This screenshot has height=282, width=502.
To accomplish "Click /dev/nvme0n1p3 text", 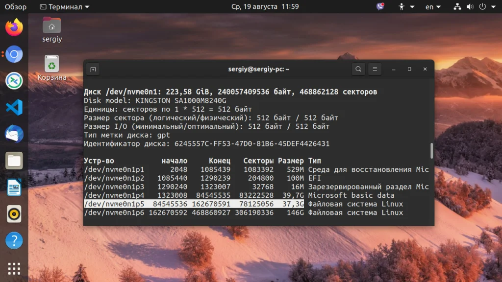I will [114, 187].
